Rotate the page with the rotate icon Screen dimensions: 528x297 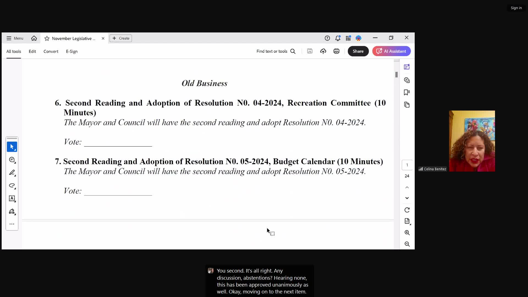point(407,210)
